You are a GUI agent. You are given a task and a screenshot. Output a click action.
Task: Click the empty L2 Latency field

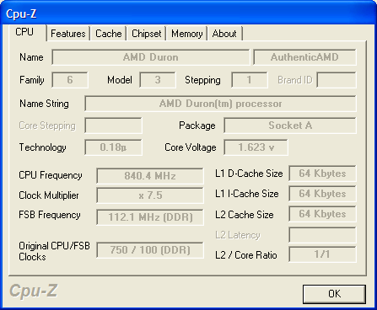[322, 235]
